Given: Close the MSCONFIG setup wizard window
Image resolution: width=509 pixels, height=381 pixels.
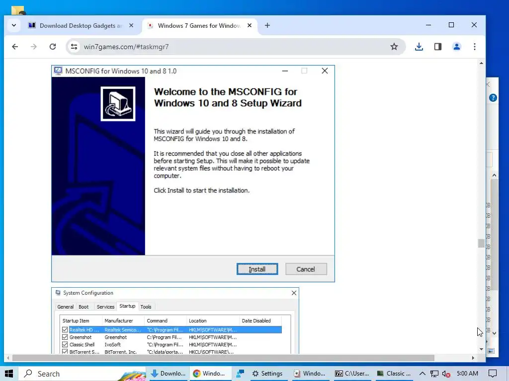Looking at the screenshot, I should 325,71.
